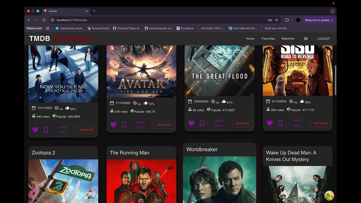The height and width of the screenshot is (203, 361).
Task: Click MORE INFO on Now You See Me
Action: tap(63, 130)
